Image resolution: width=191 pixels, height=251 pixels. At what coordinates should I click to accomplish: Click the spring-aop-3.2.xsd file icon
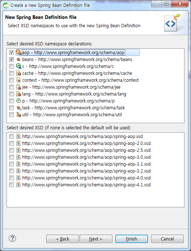coord(19,171)
